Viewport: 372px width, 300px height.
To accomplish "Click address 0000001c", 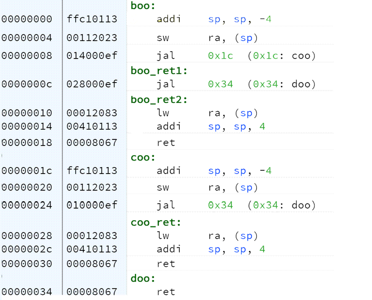I will click(x=27, y=171).
